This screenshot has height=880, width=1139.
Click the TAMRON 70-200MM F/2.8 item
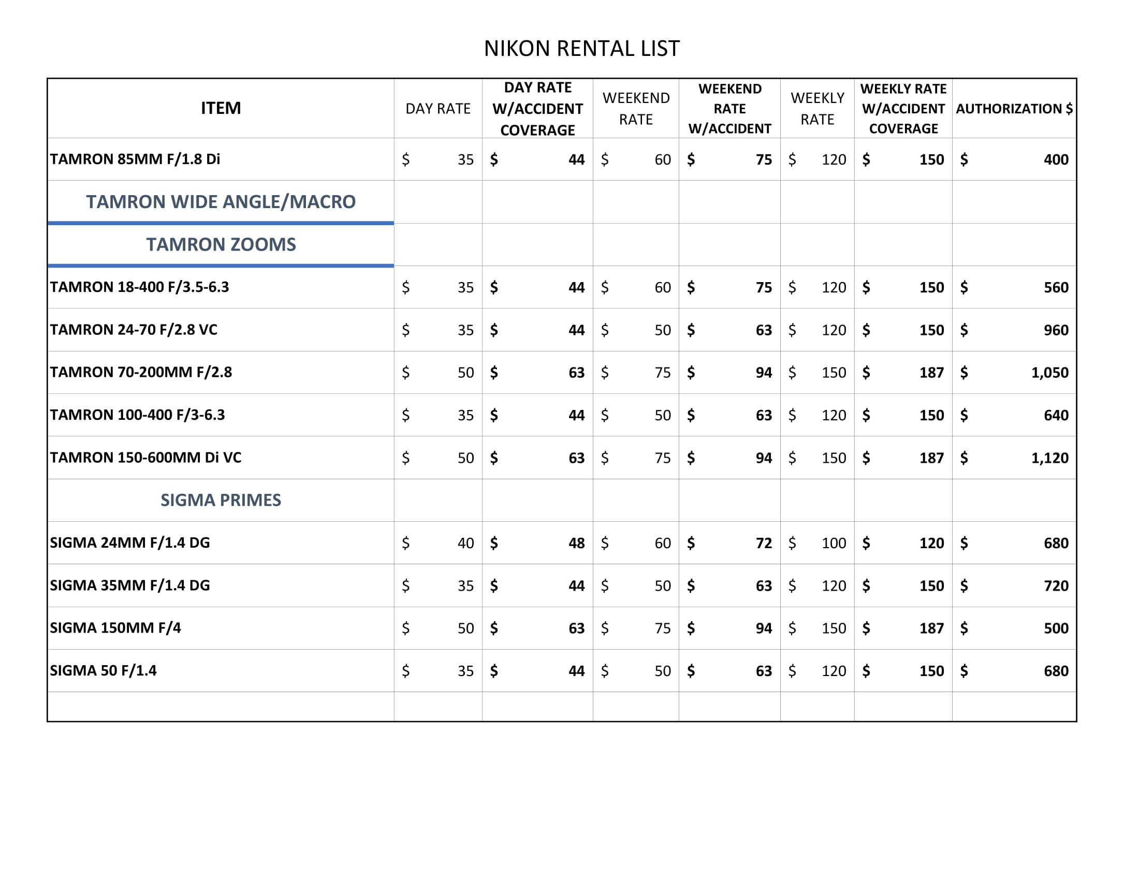point(141,372)
